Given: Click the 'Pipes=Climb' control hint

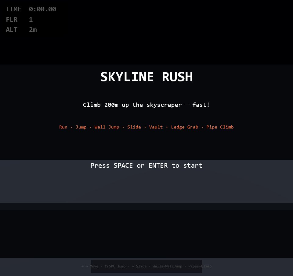Looking at the screenshot, I should (x=200, y=266).
